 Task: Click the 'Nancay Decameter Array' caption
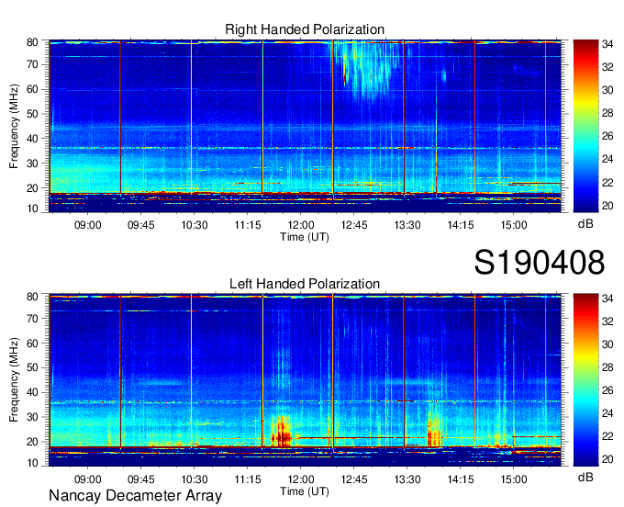coord(135,496)
